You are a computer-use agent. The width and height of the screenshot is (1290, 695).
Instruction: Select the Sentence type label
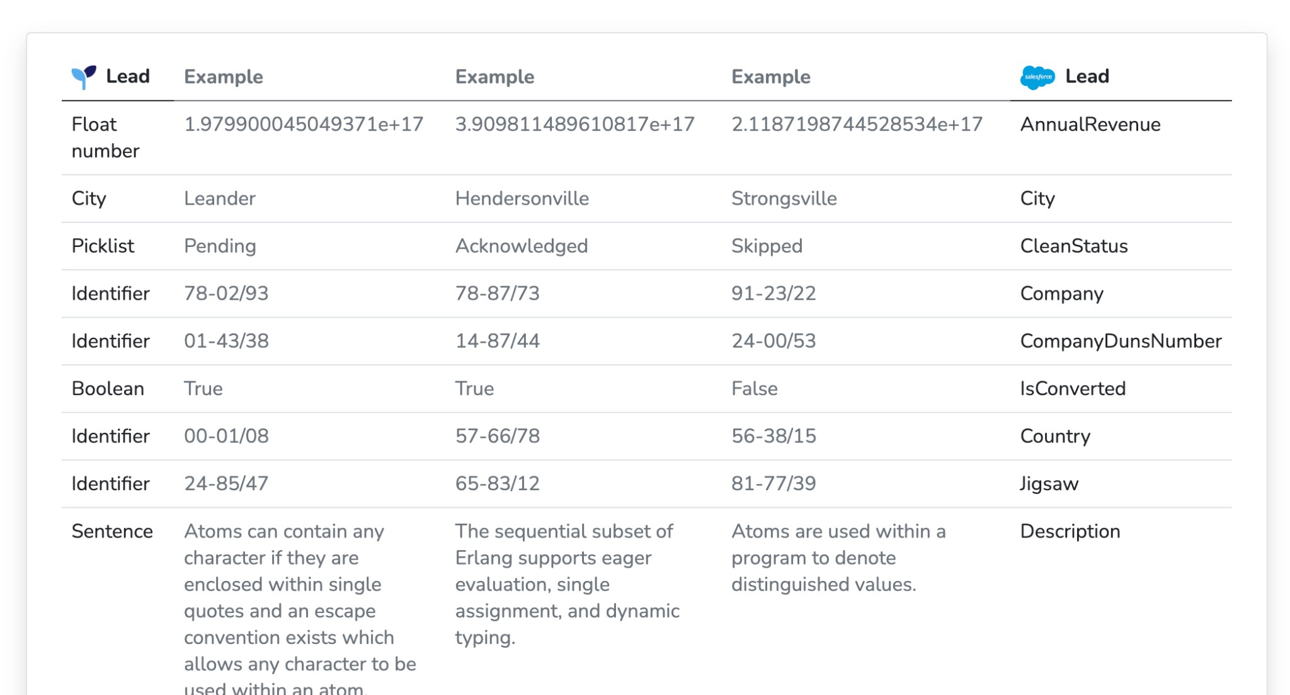coord(112,532)
